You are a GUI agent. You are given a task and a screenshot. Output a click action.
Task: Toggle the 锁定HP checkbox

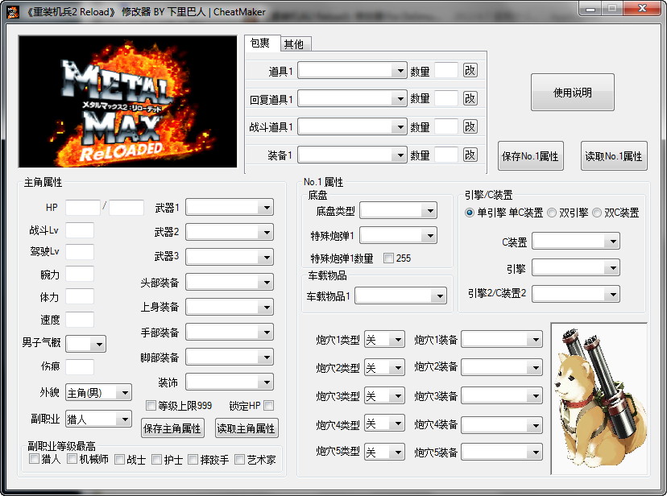(269, 405)
